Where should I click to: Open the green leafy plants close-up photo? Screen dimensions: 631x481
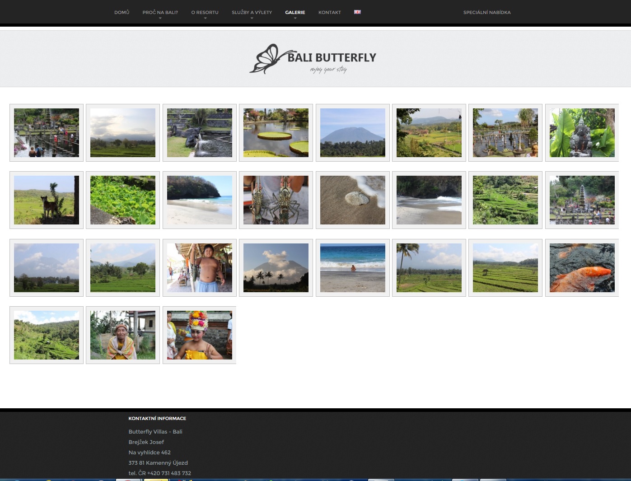(x=123, y=200)
